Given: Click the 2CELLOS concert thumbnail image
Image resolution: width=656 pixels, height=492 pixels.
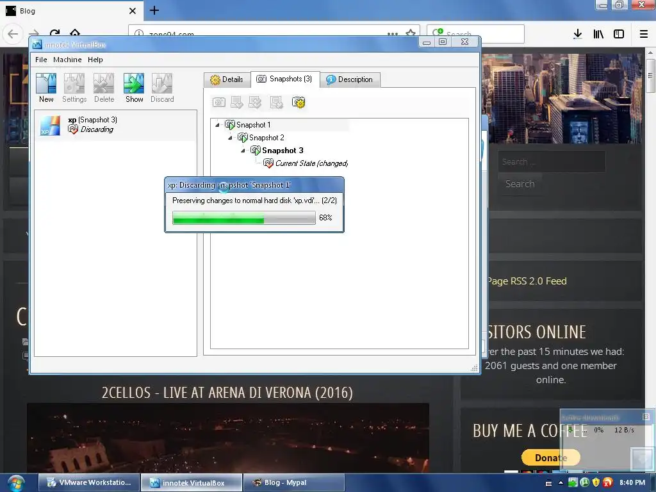Looking at the screenshot, I should (228, 438).
